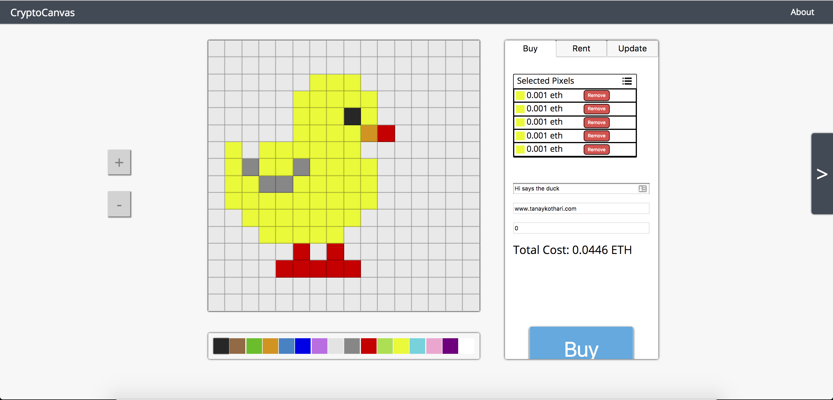Switch to the Rent tab
Screen dimensions: 833x400
pos(581,49)
